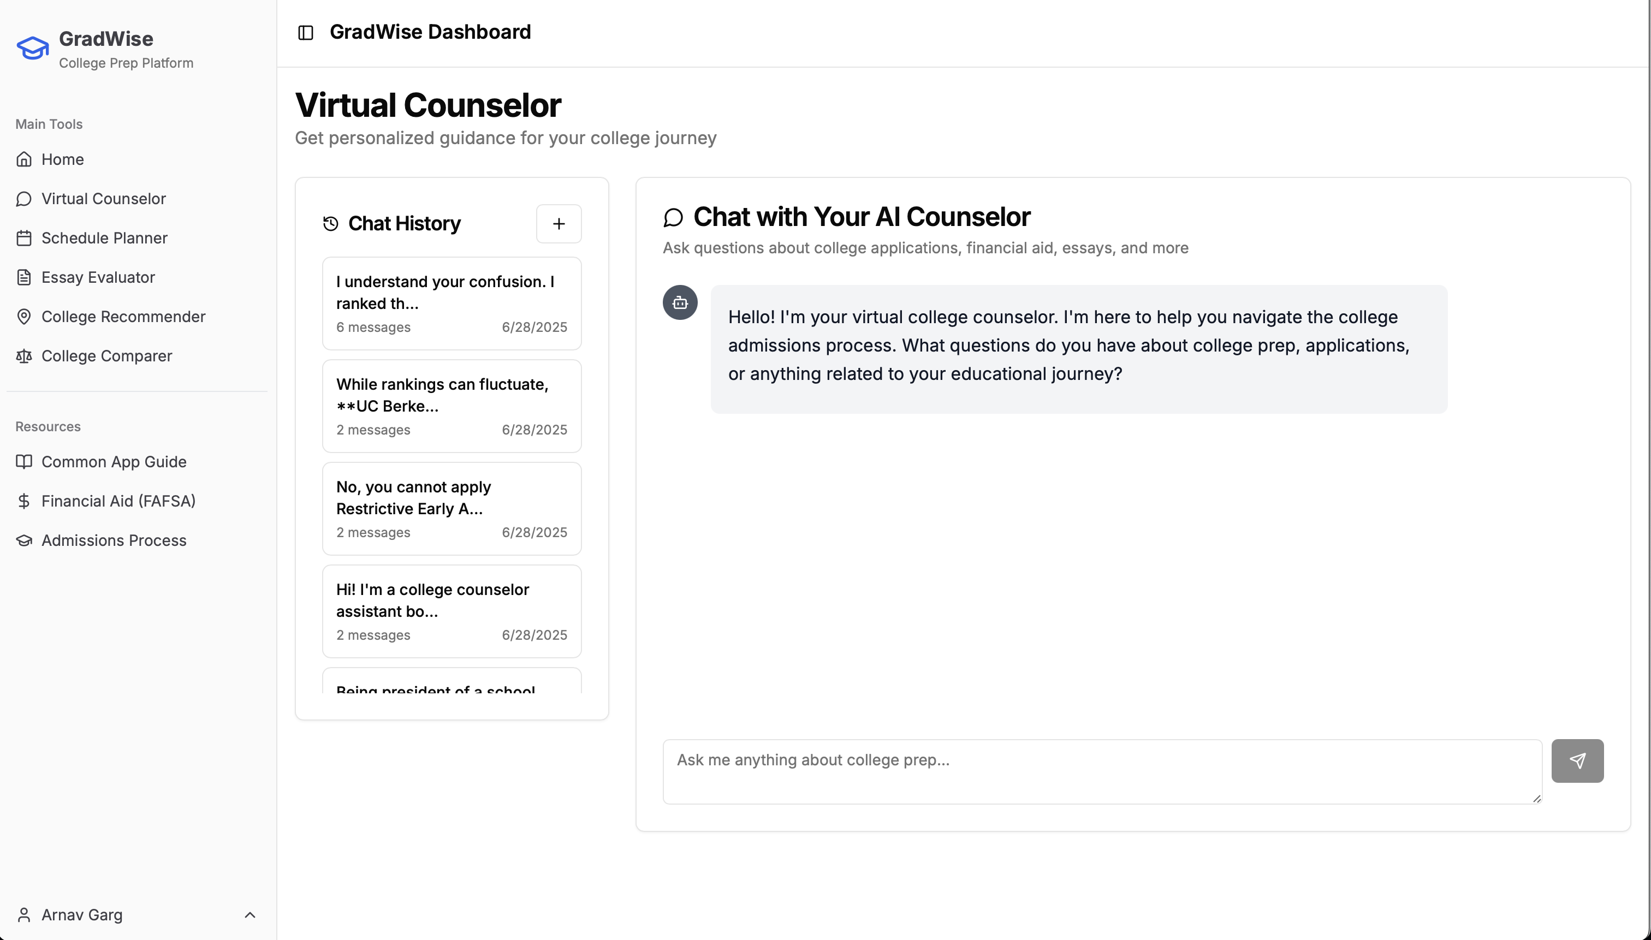Click the Chat History clock icon
This screenshot has width=1651, height=940.
tap(331, 224)
